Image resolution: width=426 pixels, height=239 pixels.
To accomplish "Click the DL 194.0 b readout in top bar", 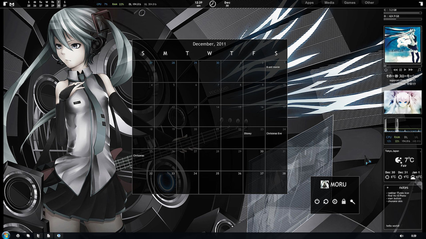I will [x=134, y=4].
